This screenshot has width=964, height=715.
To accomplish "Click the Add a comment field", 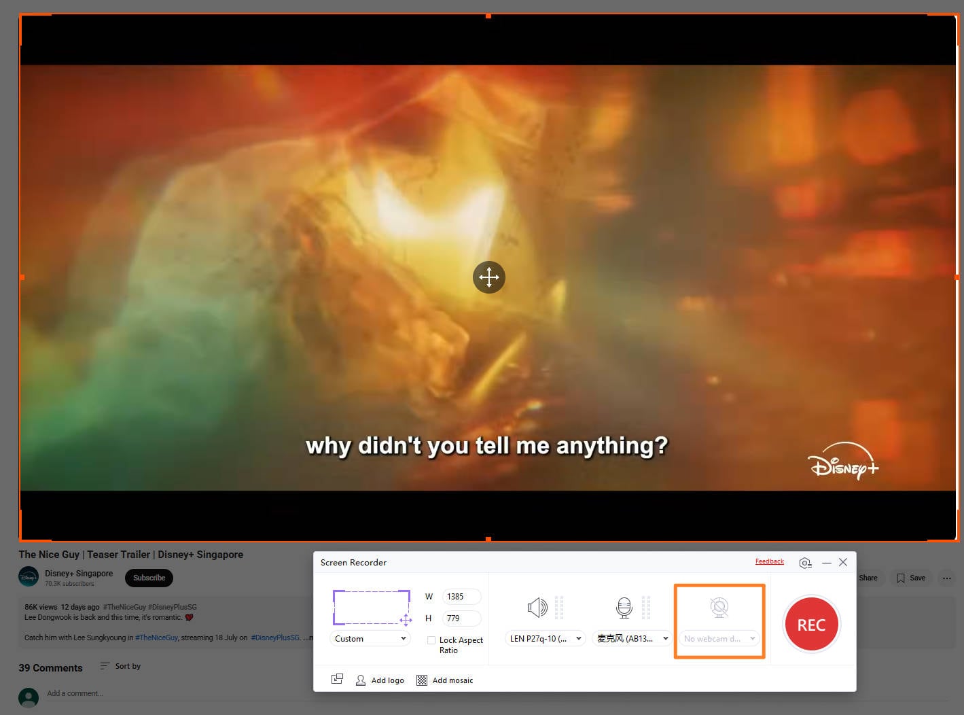I will point(496,693).
